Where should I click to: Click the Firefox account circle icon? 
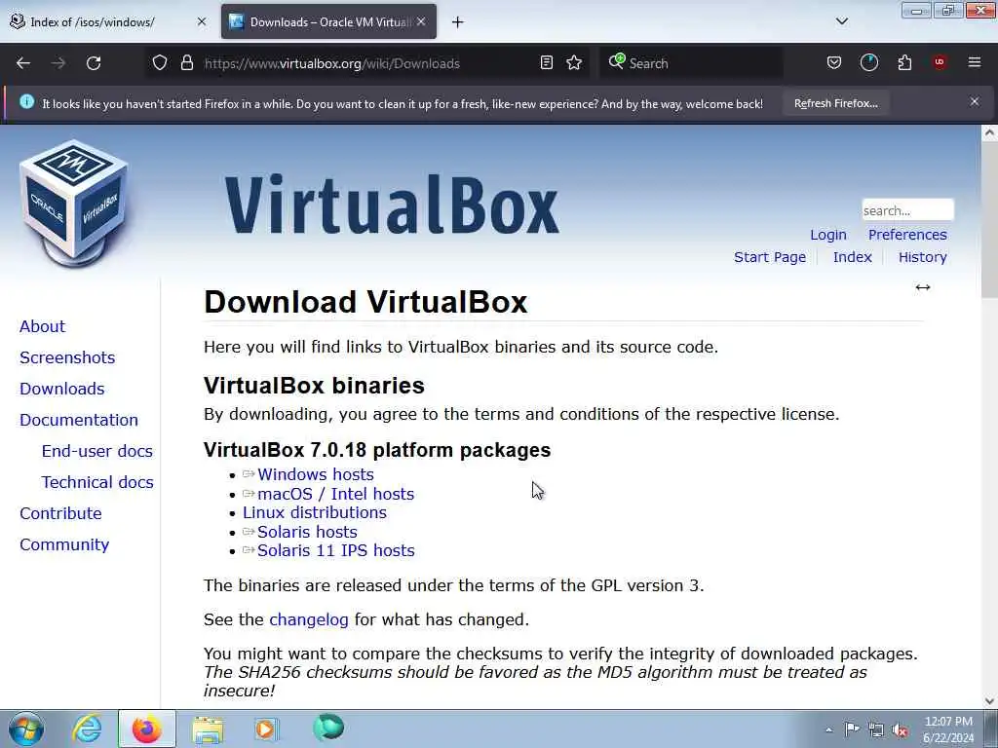coord(868,62)
